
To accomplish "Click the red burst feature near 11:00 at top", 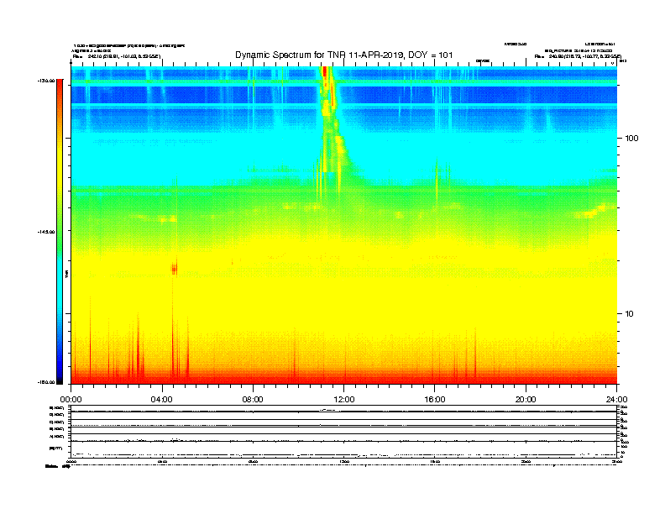I will pos(325,71).
